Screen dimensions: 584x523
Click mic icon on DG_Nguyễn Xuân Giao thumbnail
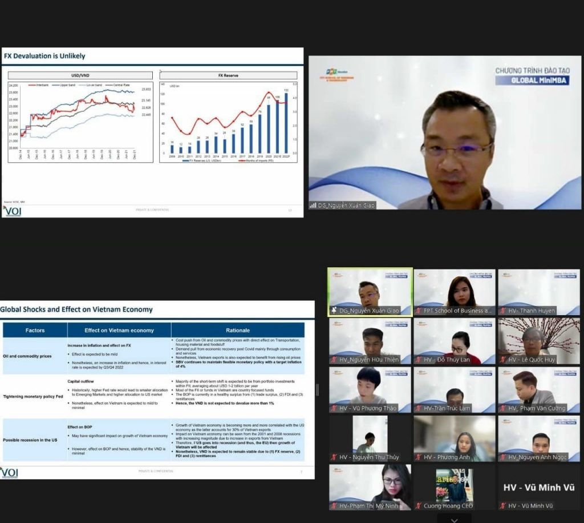pos(334,311)
